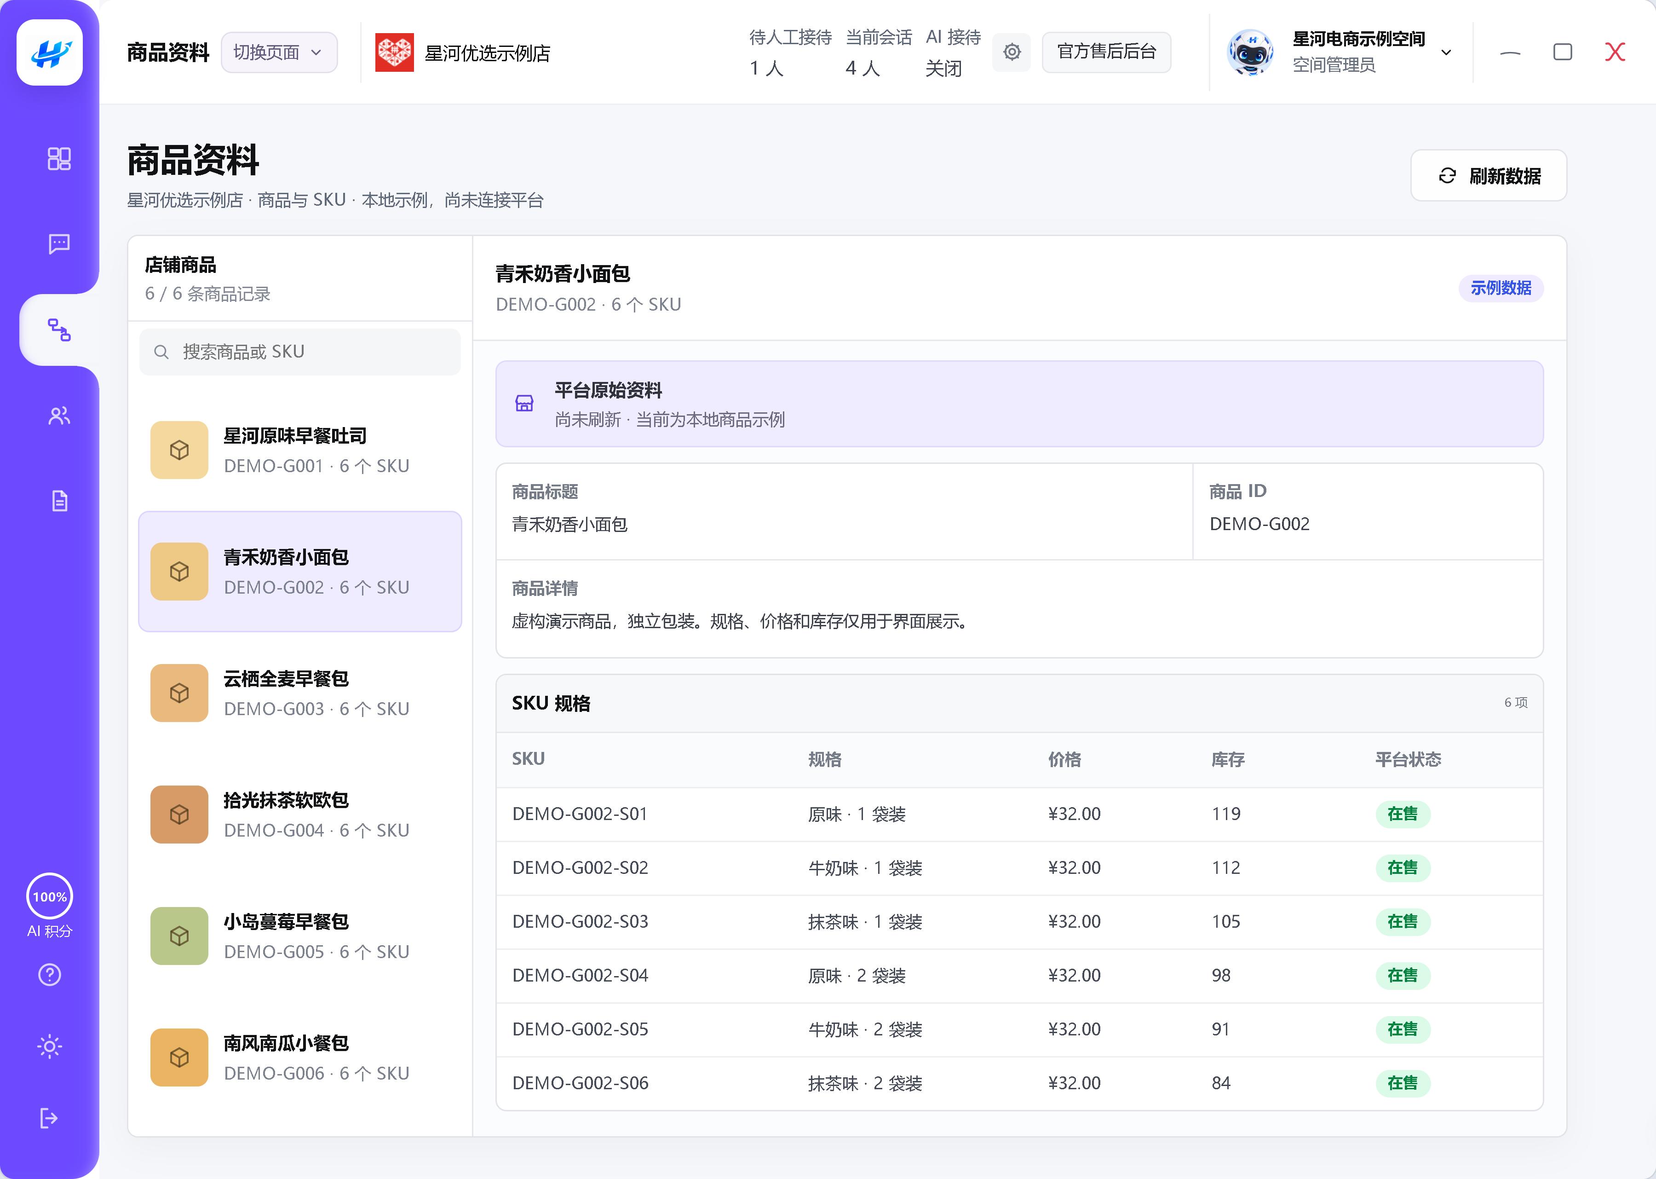Screen dimensions: 1656x1179
Task: Click the 平台状态 column header
Action: 1408,759
